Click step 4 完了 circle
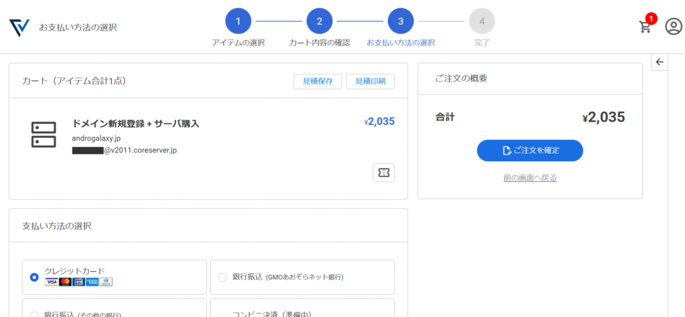 (482, 21)
